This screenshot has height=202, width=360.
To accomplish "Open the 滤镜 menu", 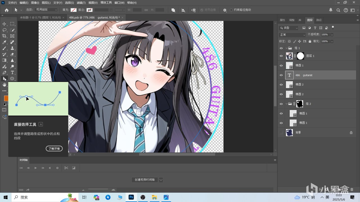I will [81, 3].
